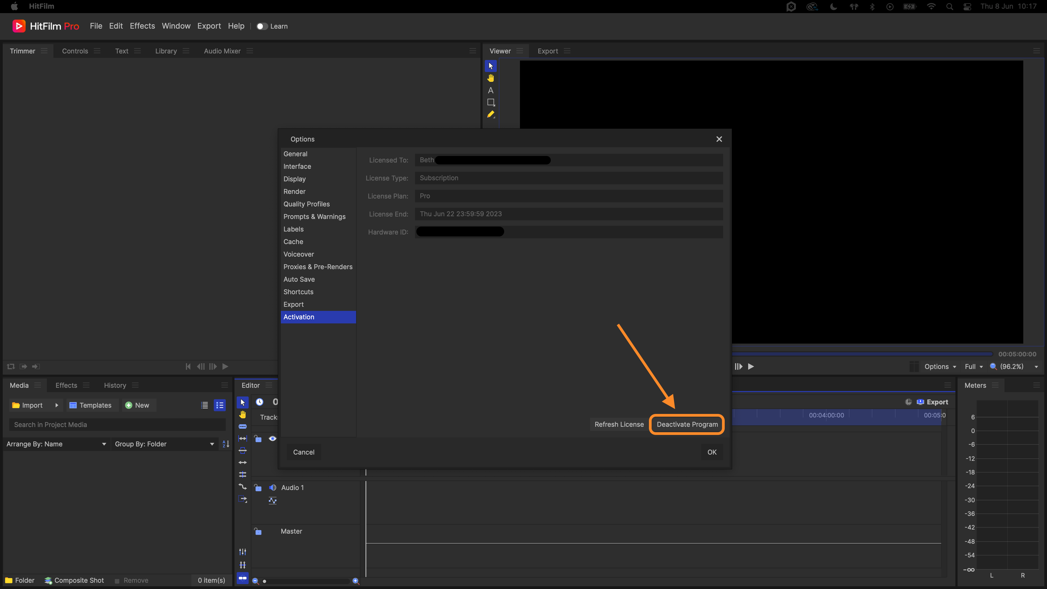This screenshot has width=1047, height=589.
Task: Zoom out the timeline with minus magnifier
Action: 256,581
